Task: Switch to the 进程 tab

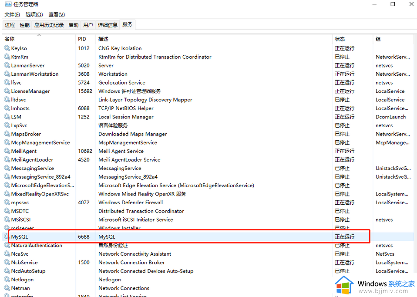Action: 10,25
